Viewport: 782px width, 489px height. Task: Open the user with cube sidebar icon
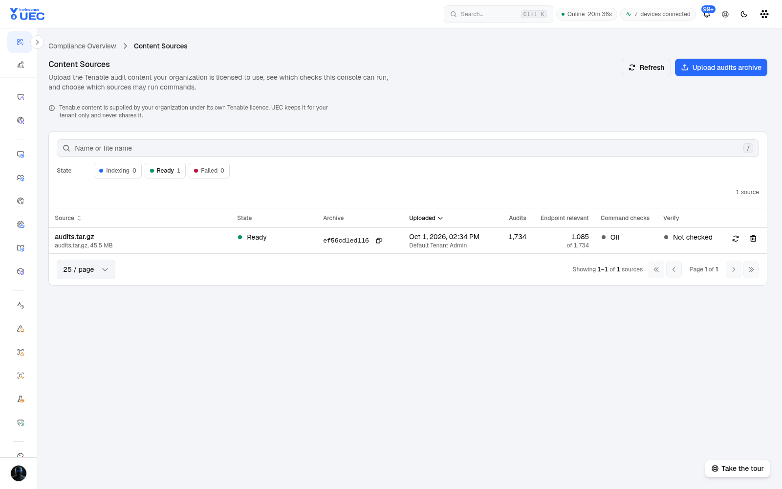click(x=20, y=178)
